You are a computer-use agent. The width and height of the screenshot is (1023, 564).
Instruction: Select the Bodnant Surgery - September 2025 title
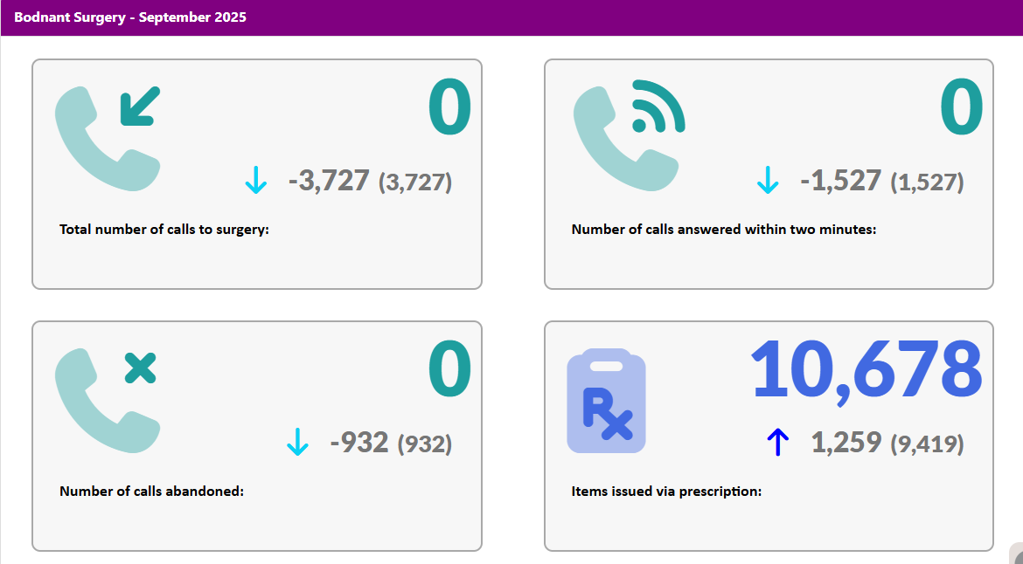130,17
